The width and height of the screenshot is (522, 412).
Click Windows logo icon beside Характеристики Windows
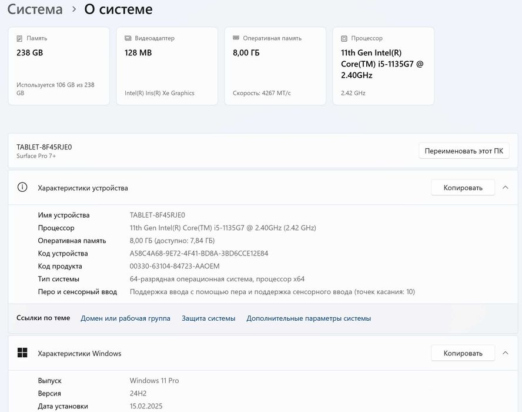coord(22,353)
